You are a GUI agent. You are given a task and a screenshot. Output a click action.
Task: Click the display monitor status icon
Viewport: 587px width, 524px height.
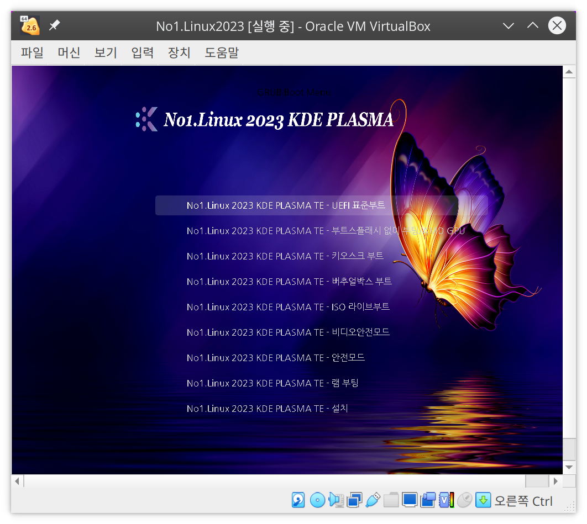(410, 500)
